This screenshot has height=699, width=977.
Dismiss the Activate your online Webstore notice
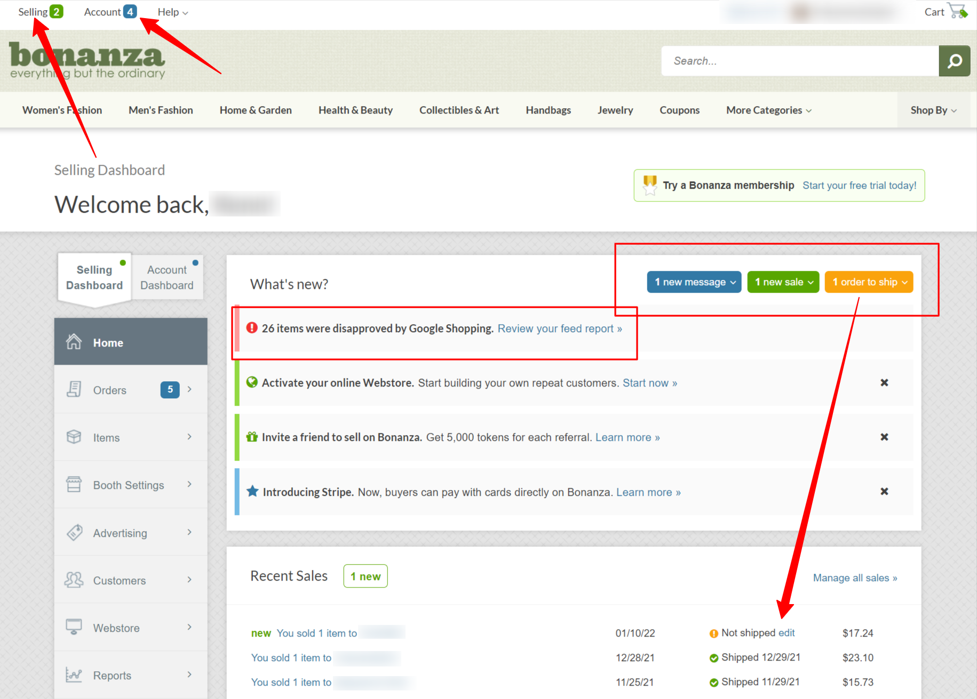tap(884, 383)
